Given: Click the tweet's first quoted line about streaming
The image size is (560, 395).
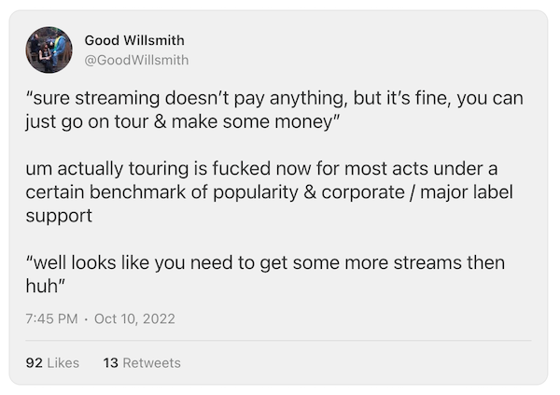Looking at the screenshot, I should pos(274,98).
